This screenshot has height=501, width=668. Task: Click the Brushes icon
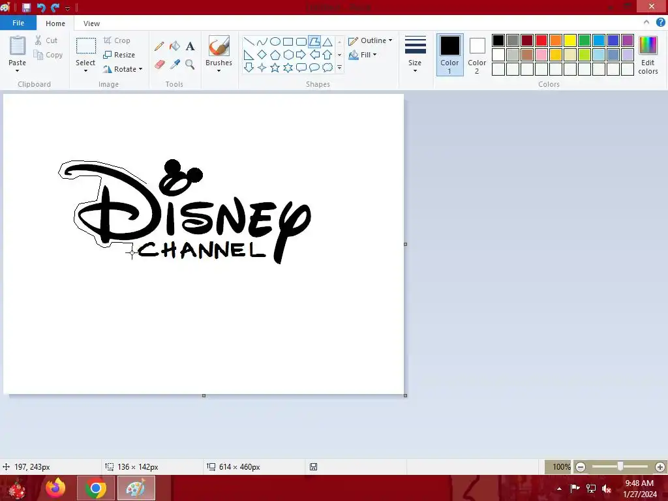pos(219,46)
